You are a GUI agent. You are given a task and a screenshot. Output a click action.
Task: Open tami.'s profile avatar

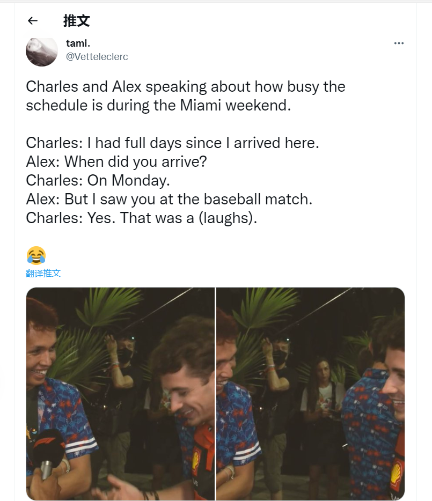tap(41, 51)
